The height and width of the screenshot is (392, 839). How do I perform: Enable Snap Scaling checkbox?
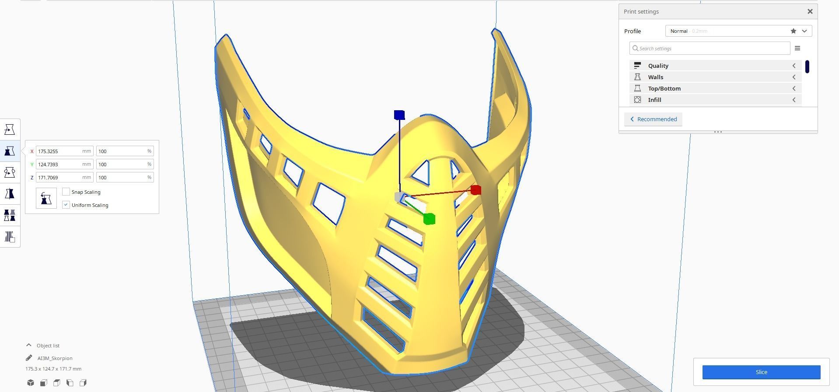click(66, 192)
